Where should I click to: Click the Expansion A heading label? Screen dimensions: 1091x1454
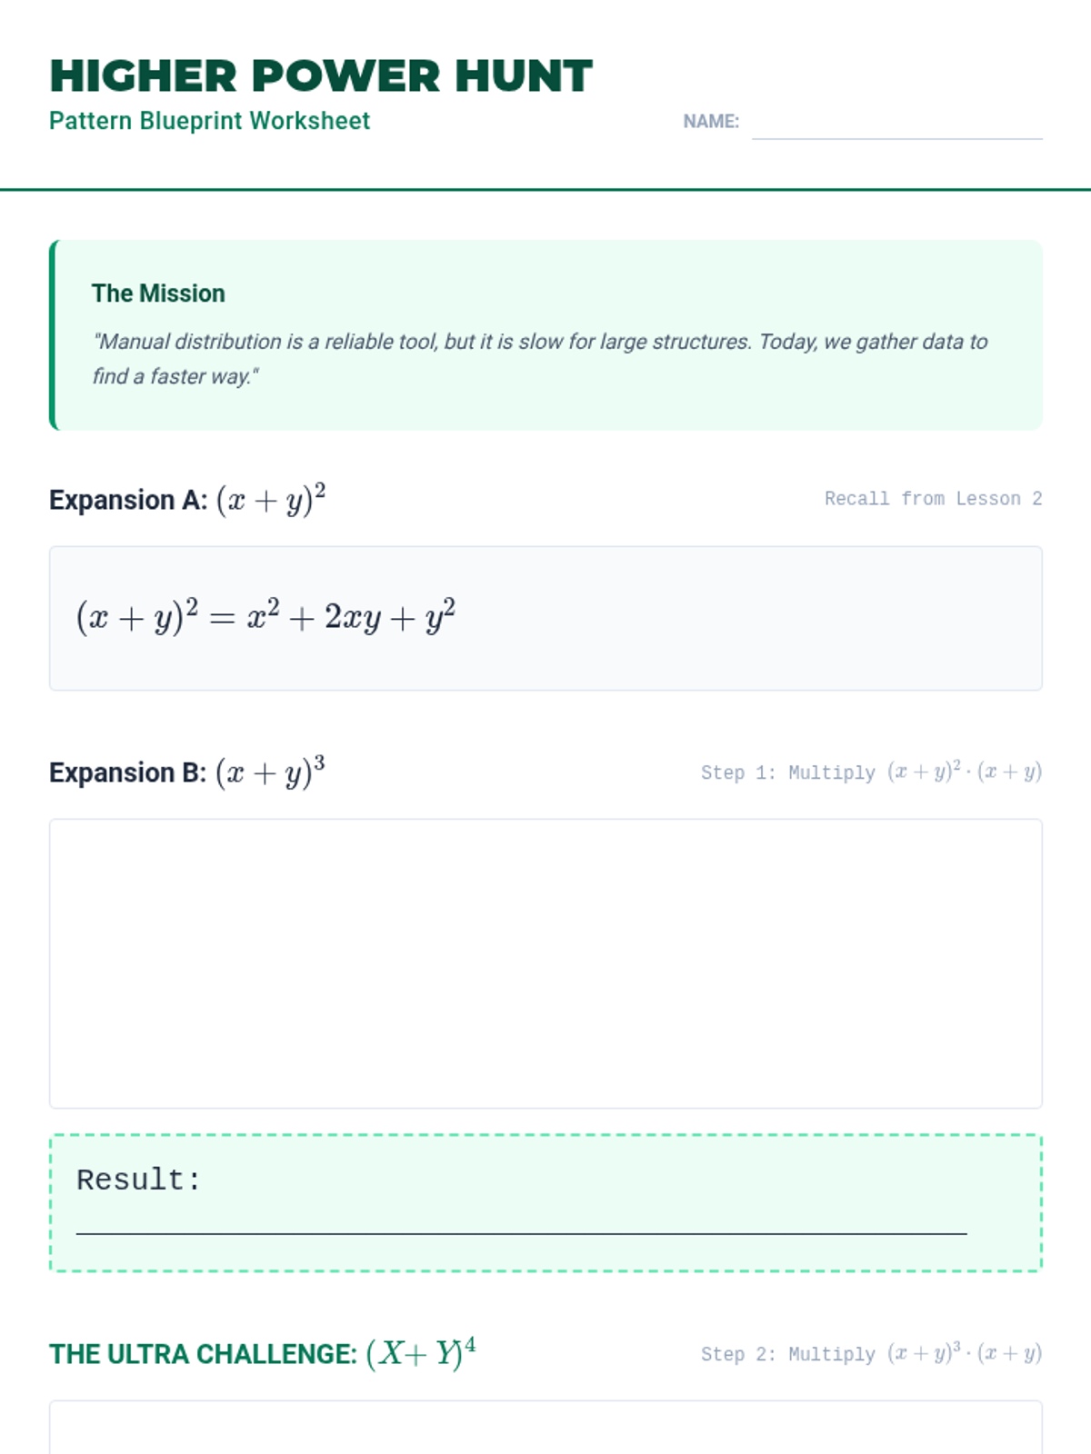coord(128,500)
